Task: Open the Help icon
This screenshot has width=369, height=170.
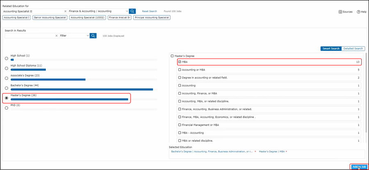Action: click(361, 12)
